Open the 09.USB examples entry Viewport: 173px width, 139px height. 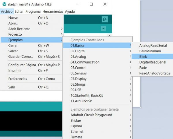point(97,90)
